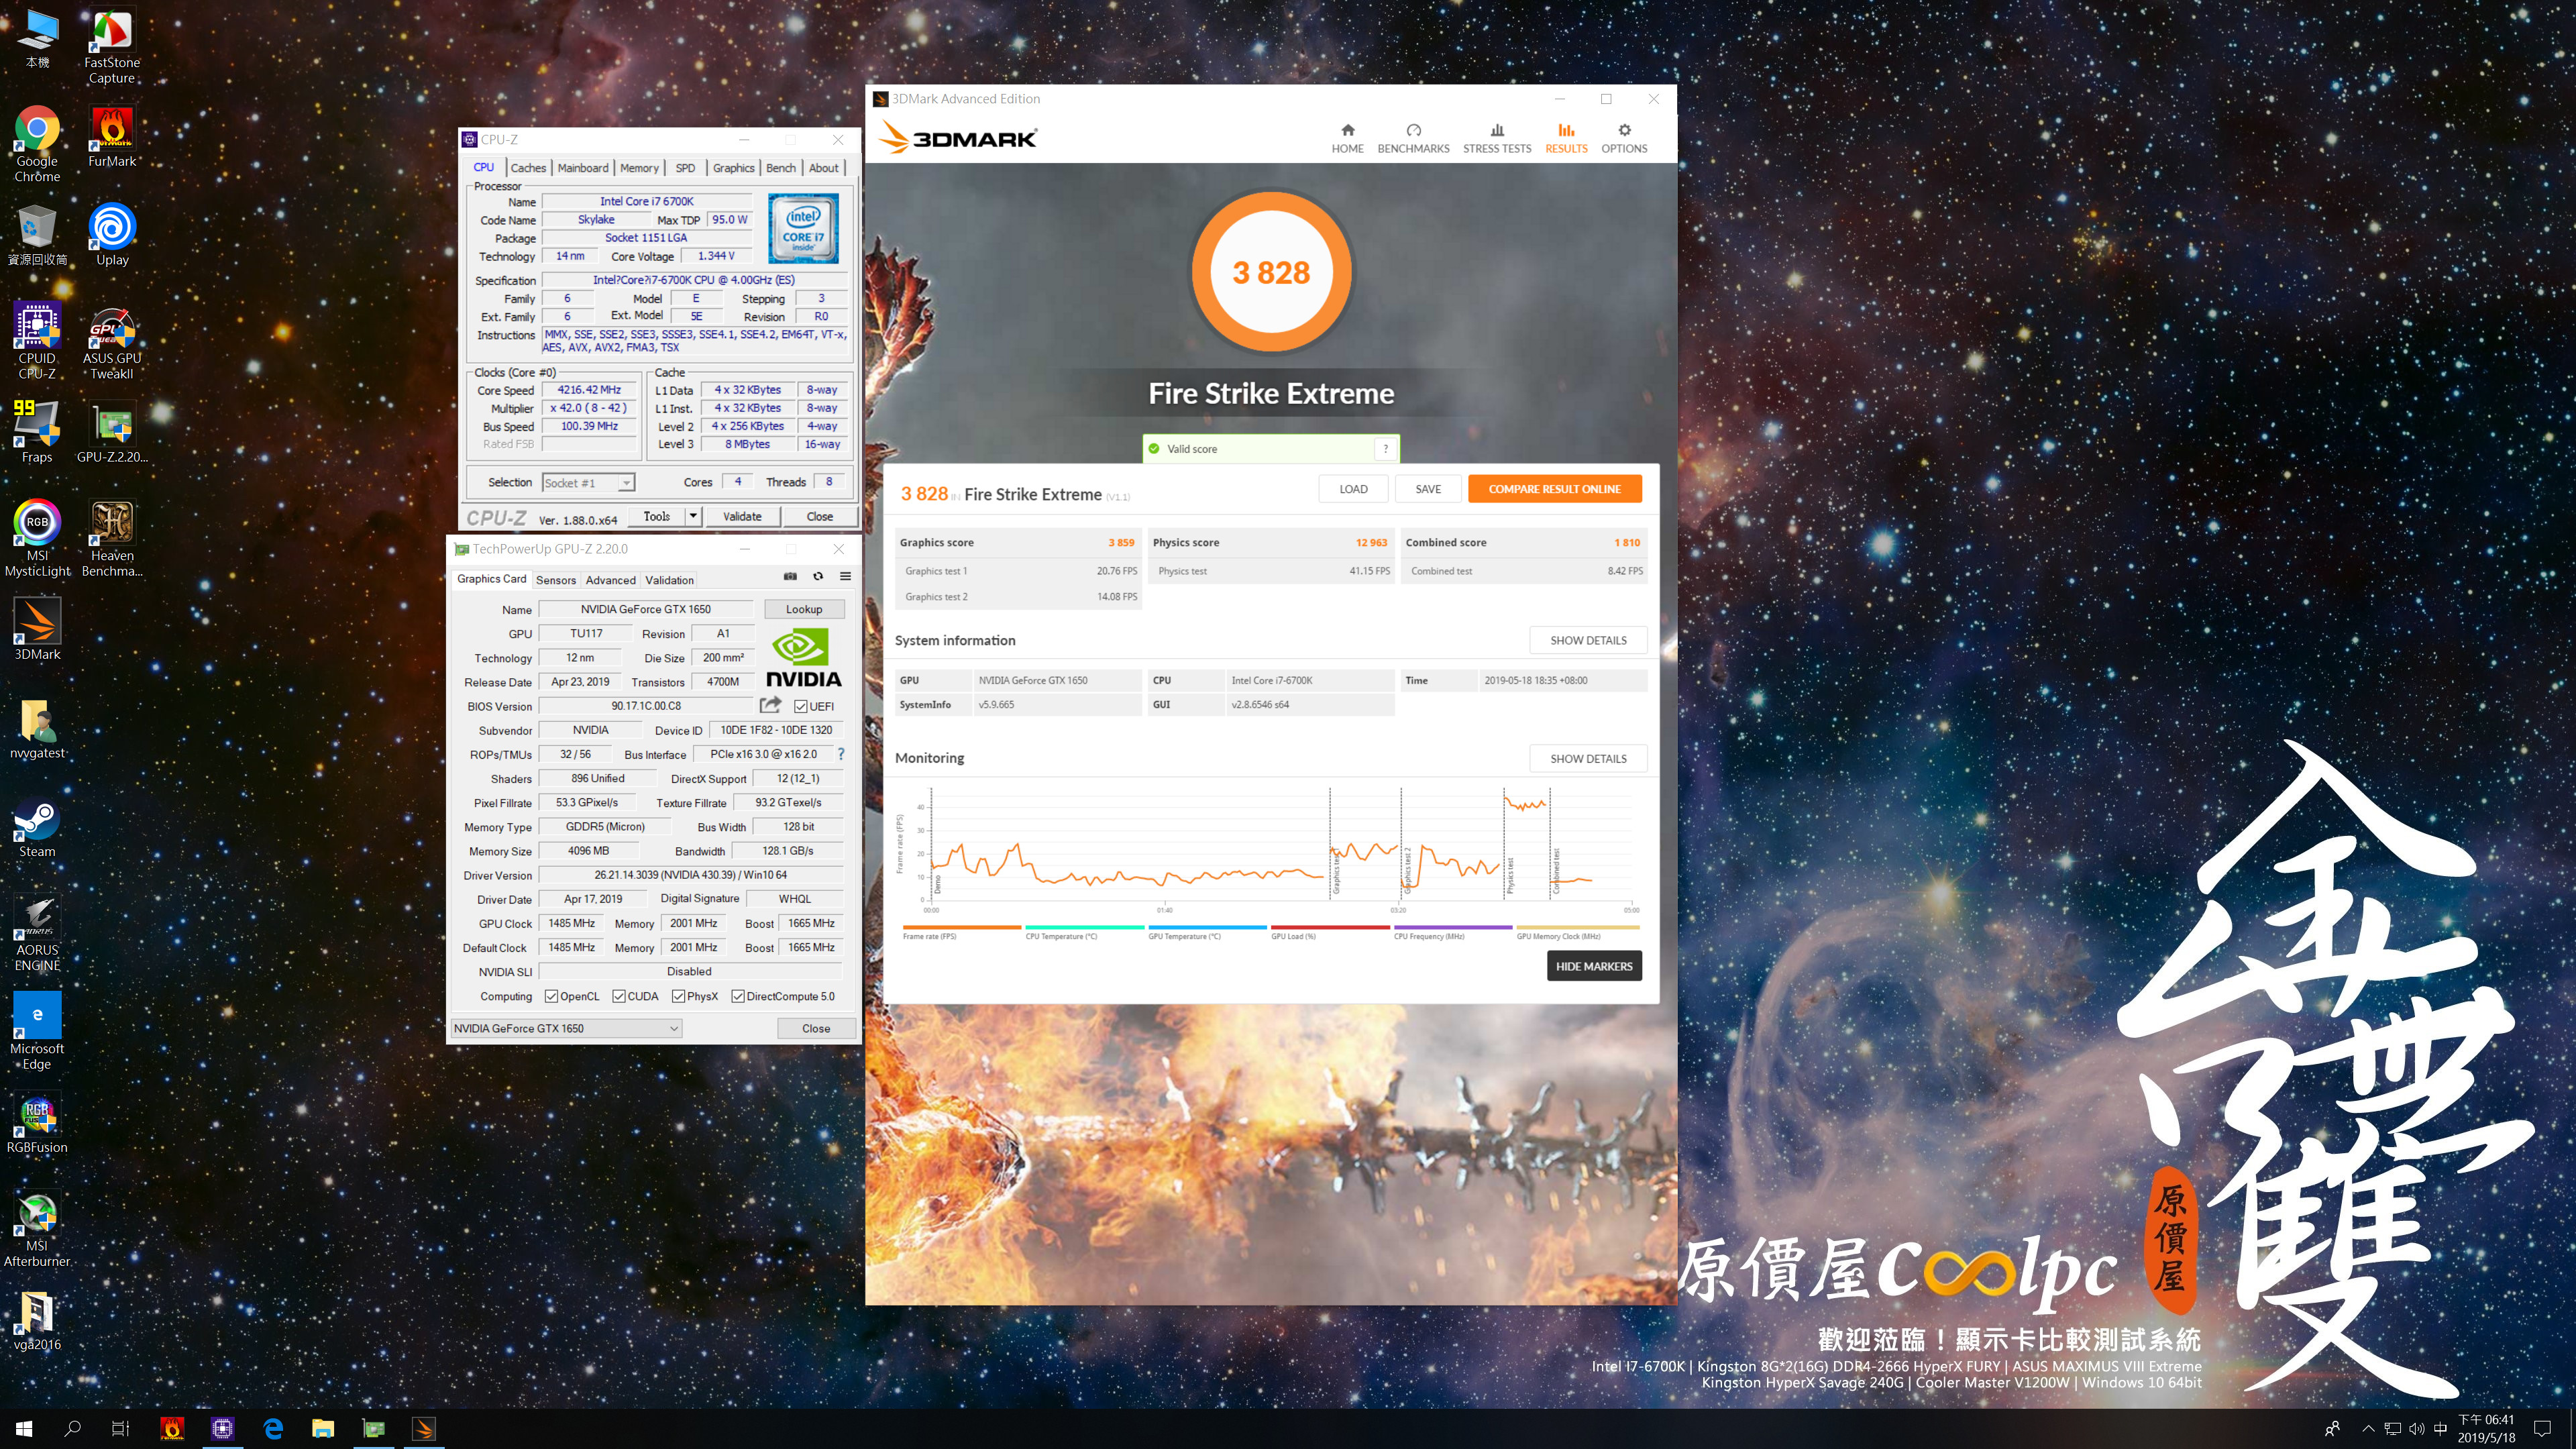Open taskbar search icon
The image size is (2576, 1449).
point(72,1428)
